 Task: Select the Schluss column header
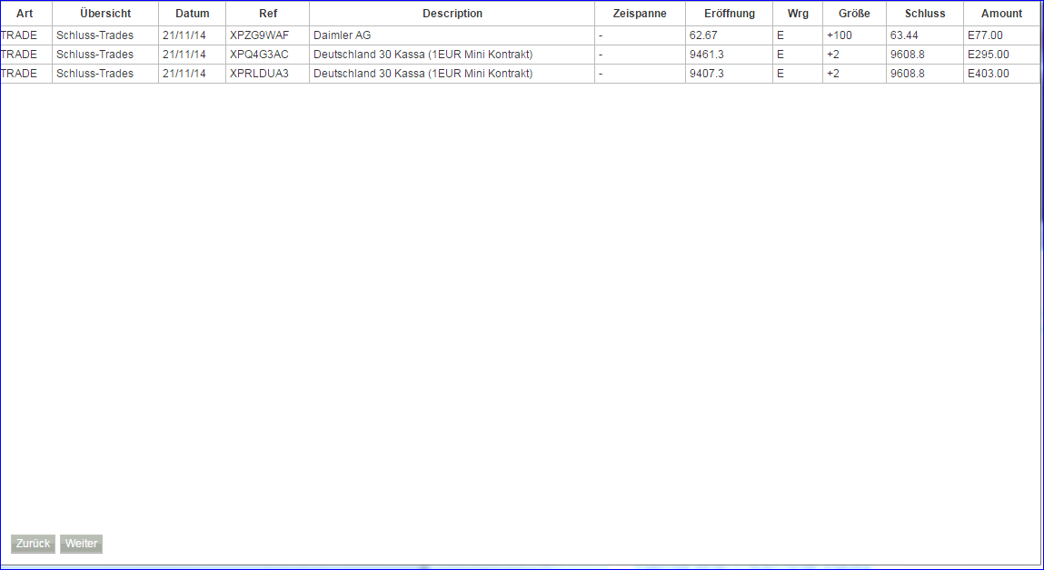pos(925,14)
